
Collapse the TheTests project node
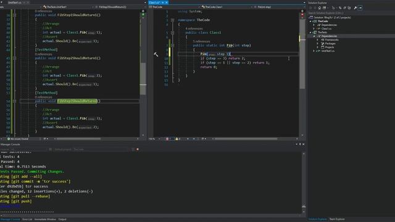point(310,32)
